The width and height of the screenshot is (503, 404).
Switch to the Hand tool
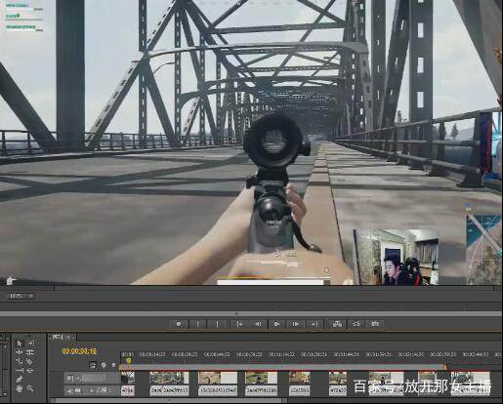[x=20, y=388]
